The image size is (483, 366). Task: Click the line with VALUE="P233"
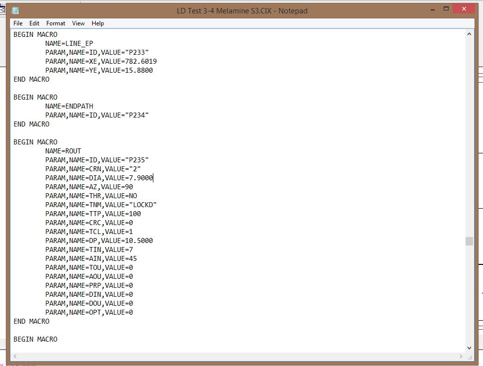[x=97, y=52]
